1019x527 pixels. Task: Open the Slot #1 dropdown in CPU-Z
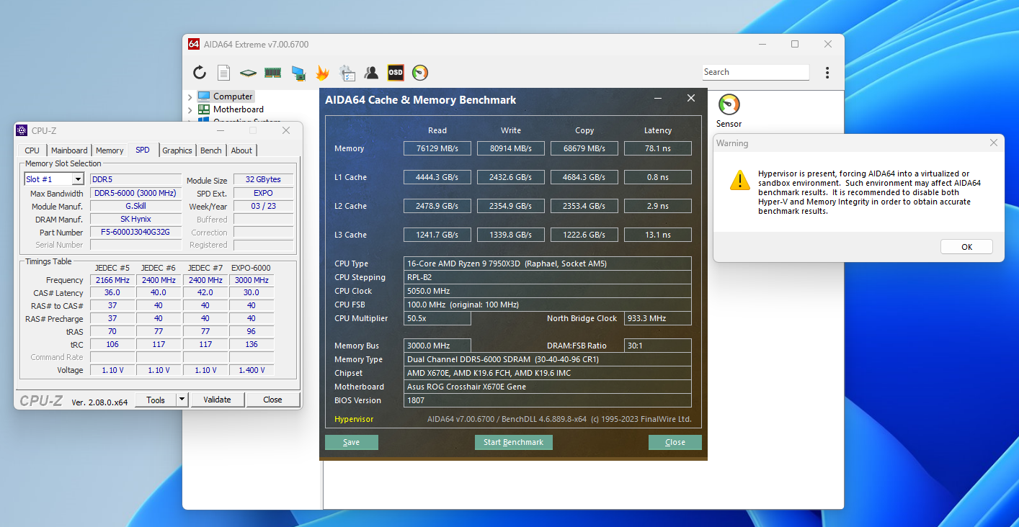pyautogui.click(x=78, y=179)
